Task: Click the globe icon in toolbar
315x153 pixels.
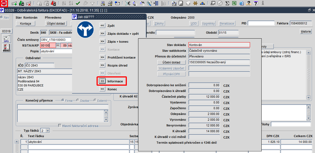Action: 188,3
